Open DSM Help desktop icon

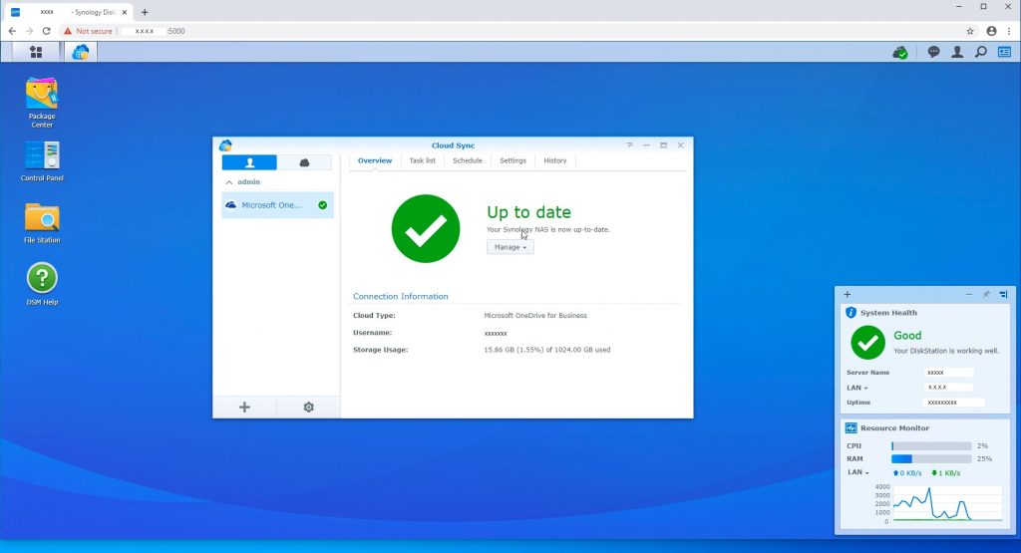click(42, 284)
